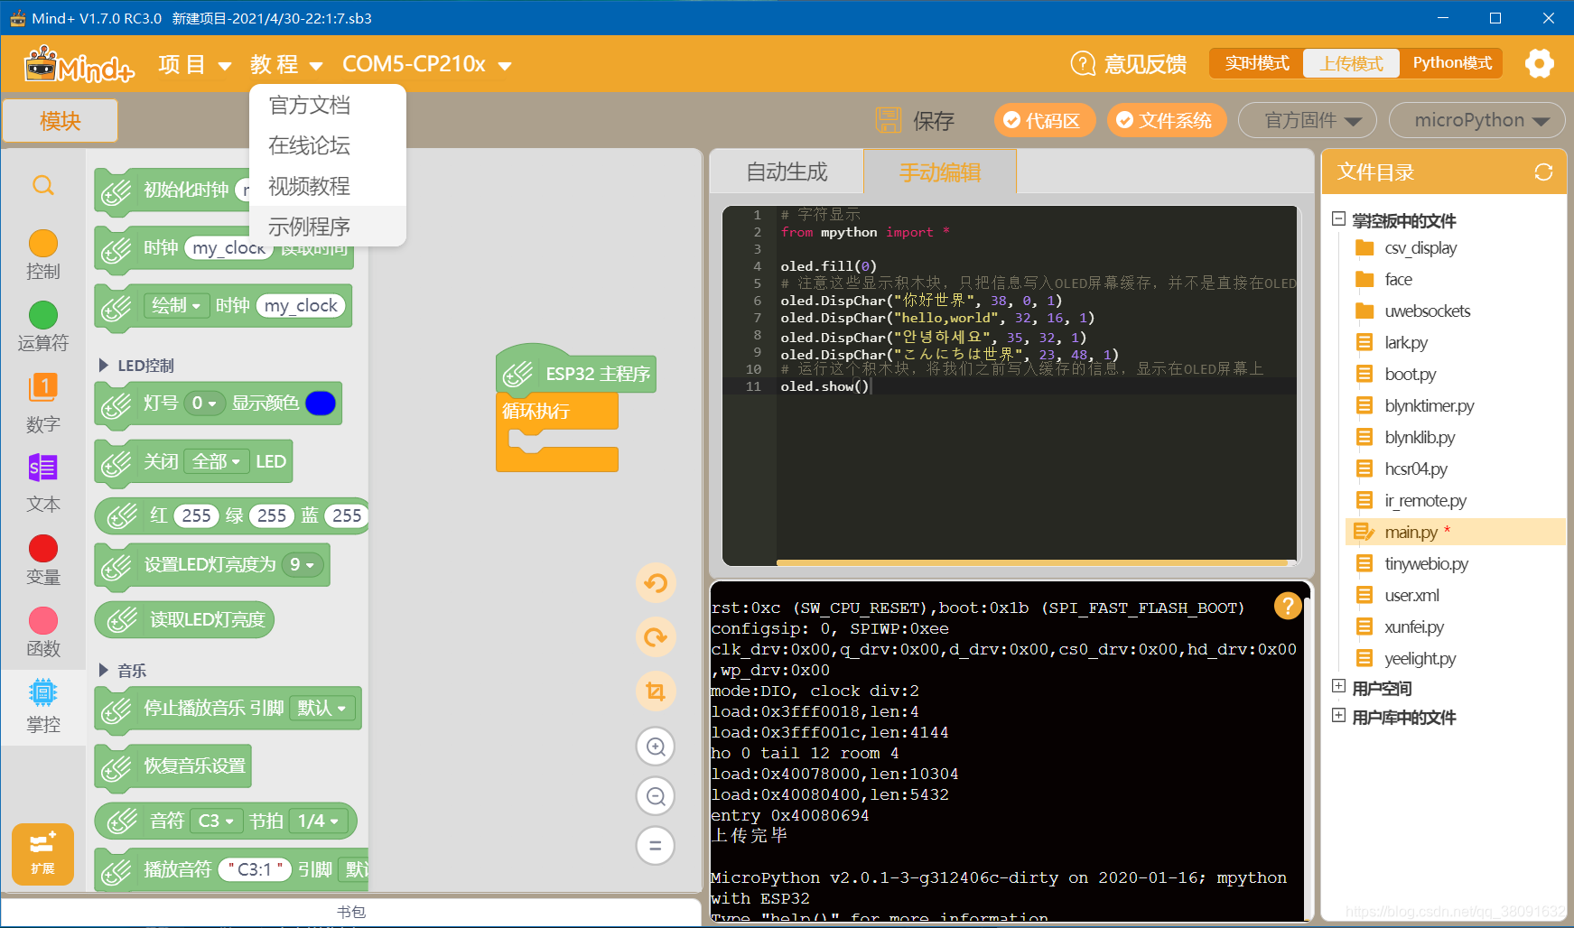
Task: Open the COM5-CP210x port dropdown
Action: click(426, 65)
